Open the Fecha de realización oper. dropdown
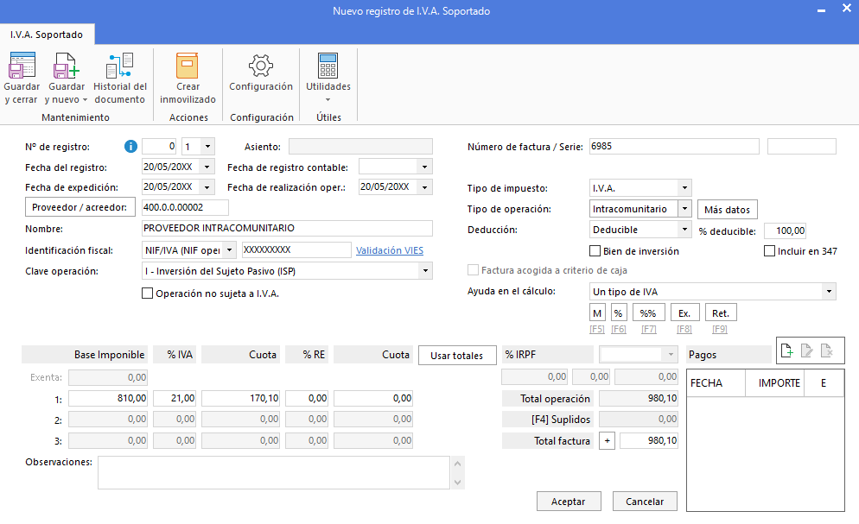Viewport: 859px width, 524px height. (x=424, y=187)
